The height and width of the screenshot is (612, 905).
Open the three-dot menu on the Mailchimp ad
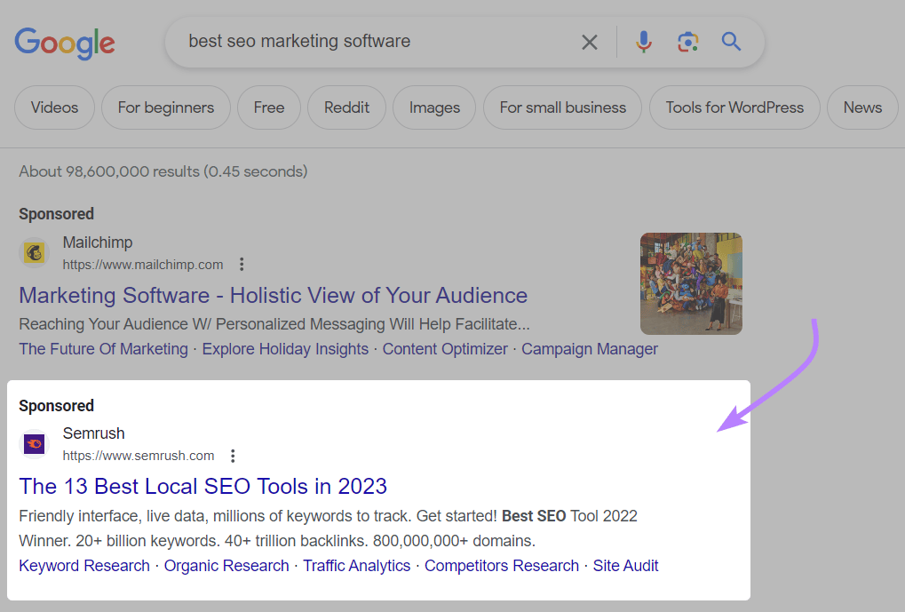(x=242, y=264)
